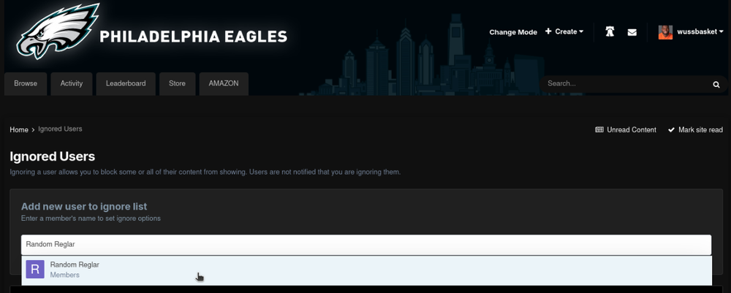Navigate to Home in the breadcrumb
Viewport: 731px width, 293px height.
tap(19, 129)
